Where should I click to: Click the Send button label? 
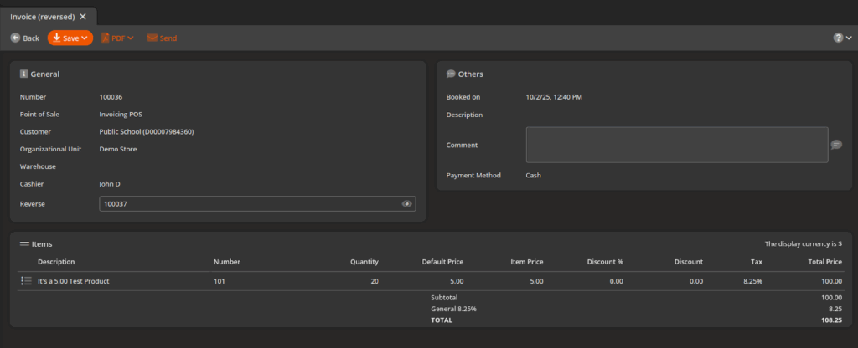(168, 38)
